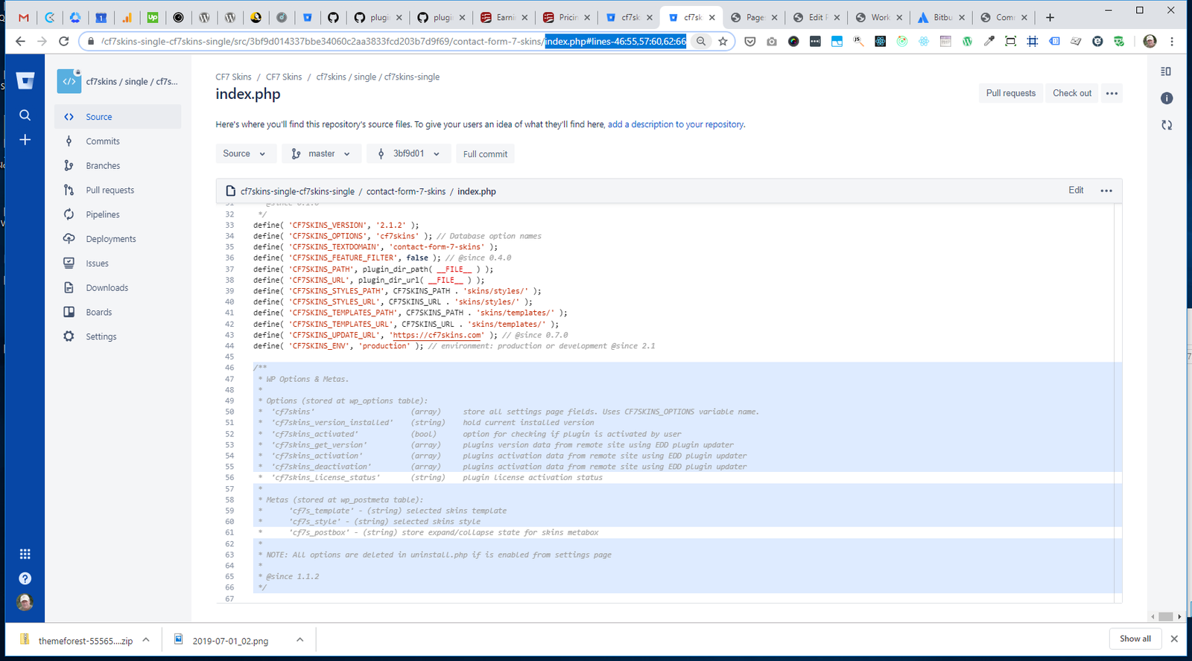This screenshot has width=1192, height=661.
Task: Click the Bitbucket logo in sidebar
Action: coord(25,81)
